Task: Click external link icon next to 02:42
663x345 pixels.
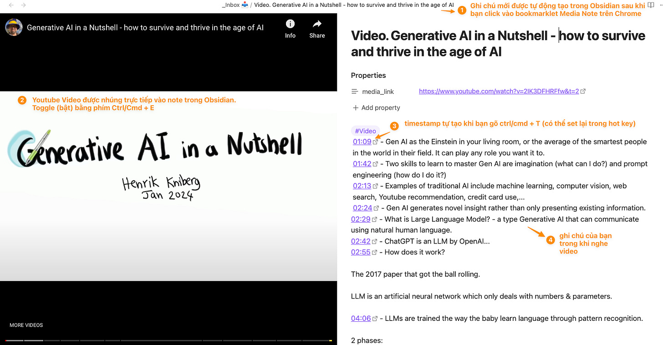Action: pos(374,242)
